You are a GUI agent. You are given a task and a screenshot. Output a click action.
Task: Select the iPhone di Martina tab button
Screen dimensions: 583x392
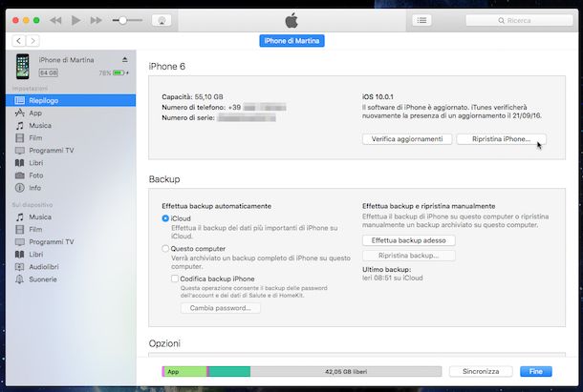[x=291, y=41]
